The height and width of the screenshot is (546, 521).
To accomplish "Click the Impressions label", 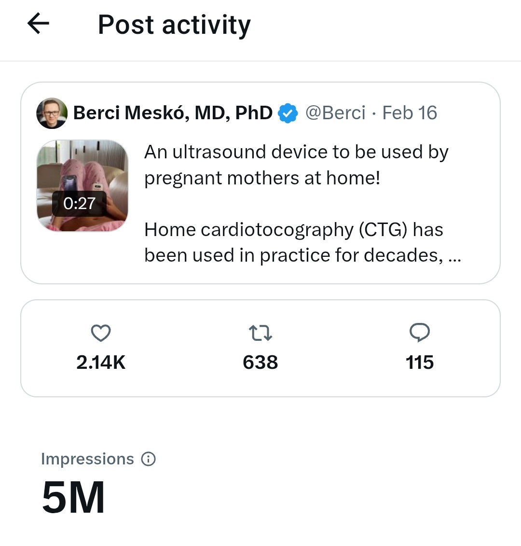I will click(87, 459).
